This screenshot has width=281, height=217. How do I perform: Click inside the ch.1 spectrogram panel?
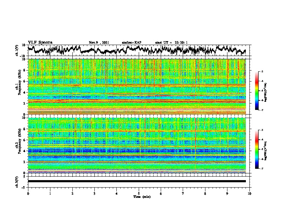(137, 87)
